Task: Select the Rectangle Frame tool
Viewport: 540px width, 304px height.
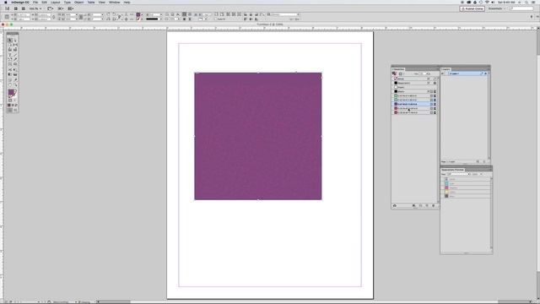Action: click(x=10, y=64)
